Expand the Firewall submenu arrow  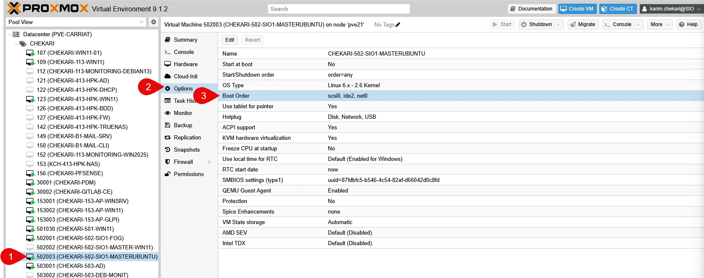[x=209, y=162]
